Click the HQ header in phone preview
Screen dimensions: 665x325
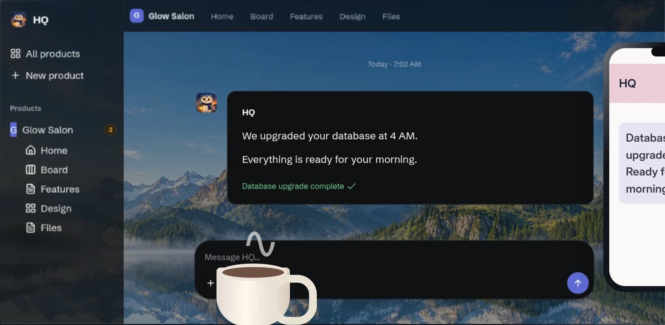tap(628, 83)
